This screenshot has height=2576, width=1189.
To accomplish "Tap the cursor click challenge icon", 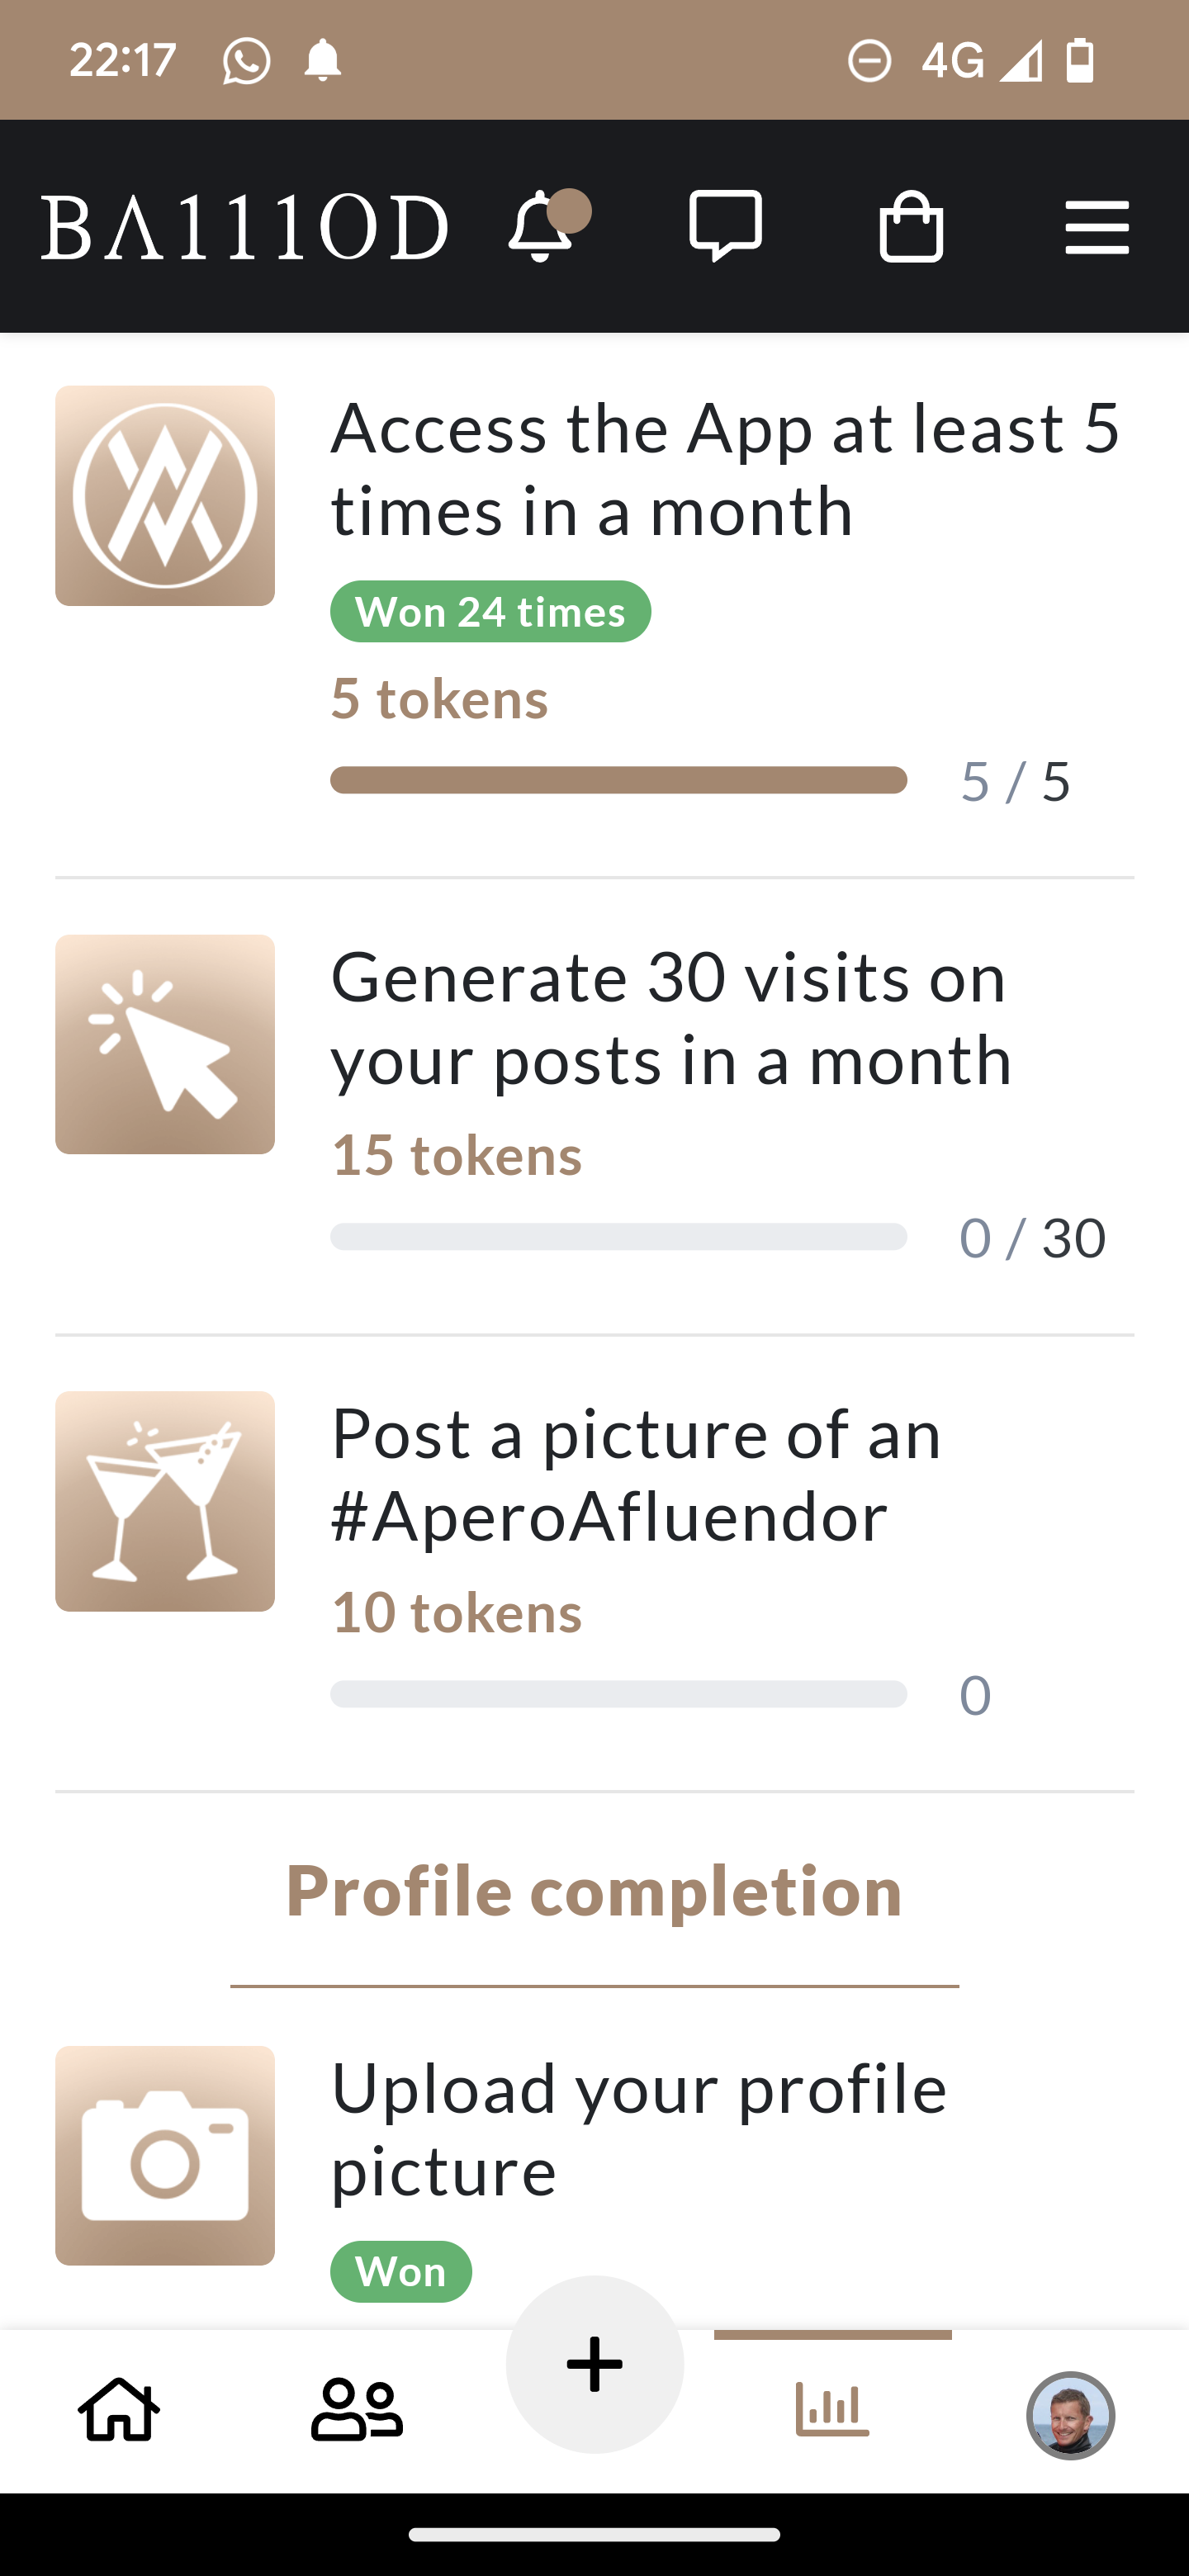I will tap(165, 1044).
